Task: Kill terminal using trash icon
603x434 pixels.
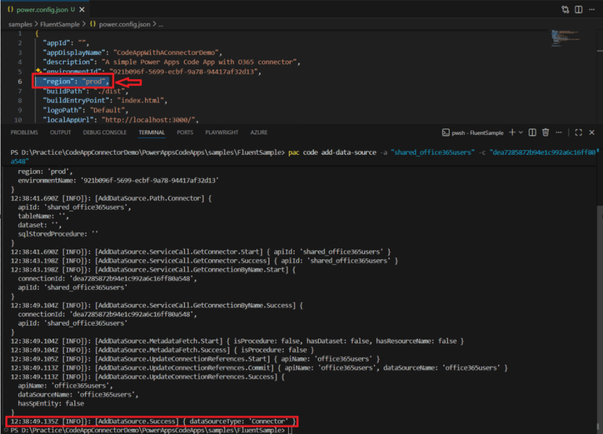Action: click(x=546, y=132)
